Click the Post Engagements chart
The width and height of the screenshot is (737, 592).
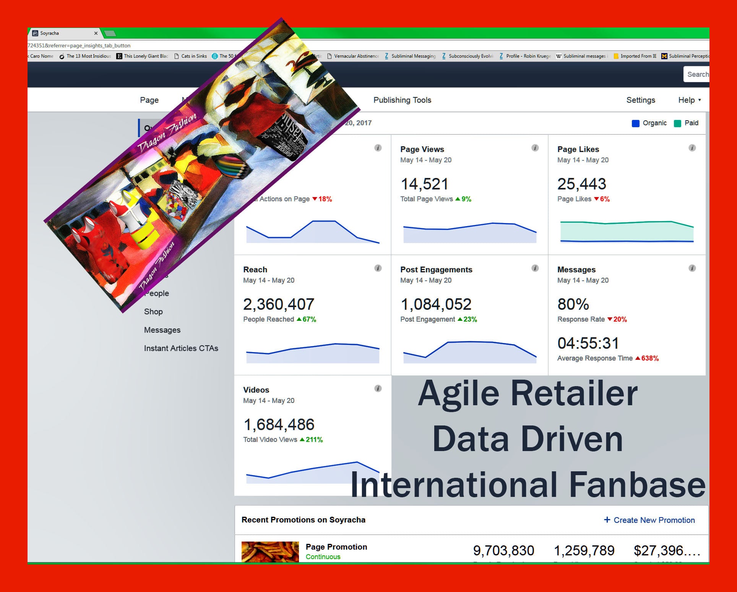[470, 352]
